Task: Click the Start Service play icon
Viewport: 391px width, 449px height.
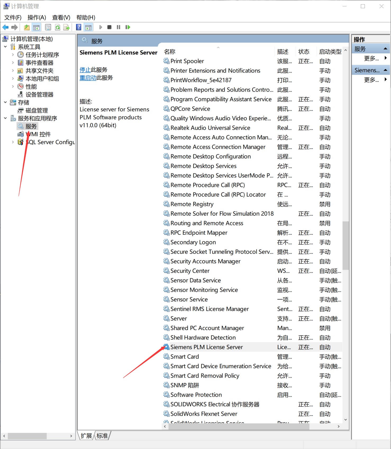Action: pos(101,27)
